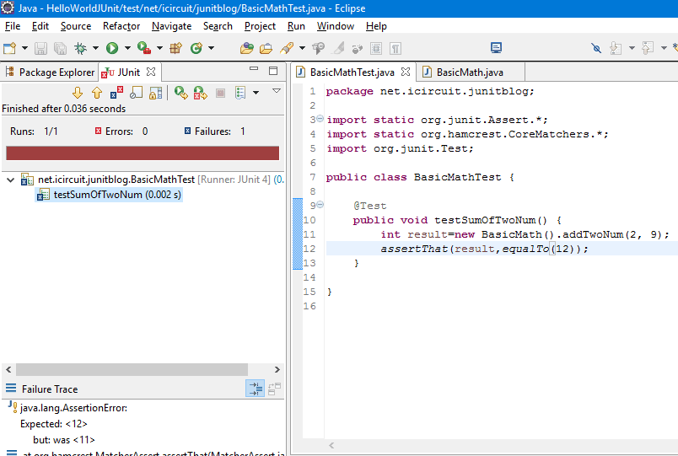Screen dimensions: 678x456
Task: Open New wizard dropdown arrow
Action: tap(24, 48)
